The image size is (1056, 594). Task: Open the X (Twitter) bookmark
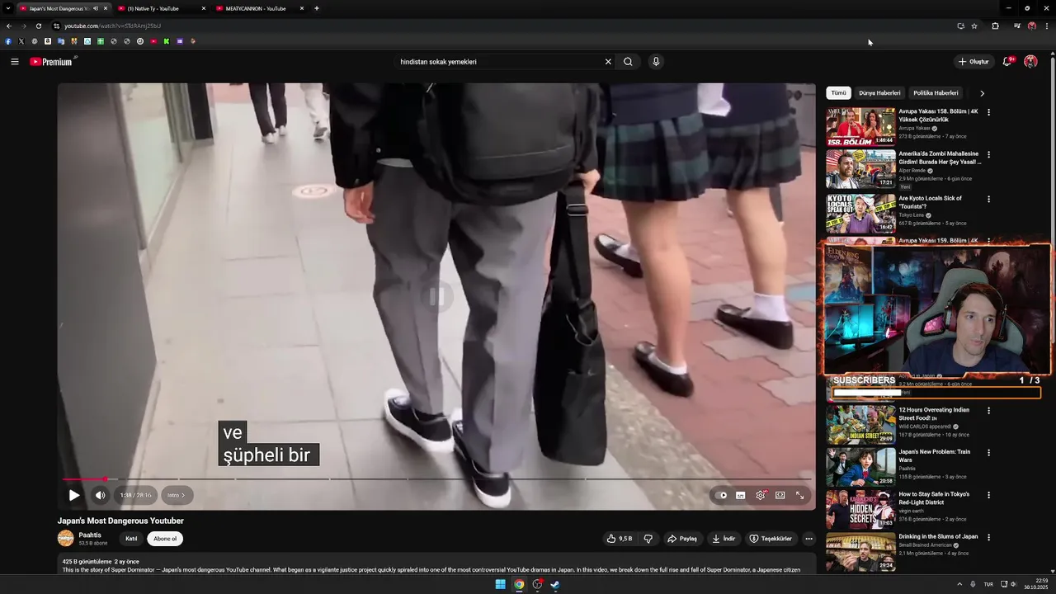pos(21,41)
